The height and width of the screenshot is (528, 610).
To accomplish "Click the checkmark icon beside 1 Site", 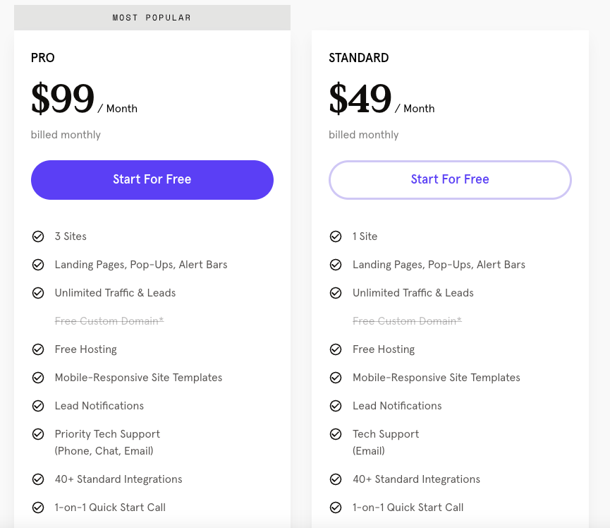I will pos(336,236).
